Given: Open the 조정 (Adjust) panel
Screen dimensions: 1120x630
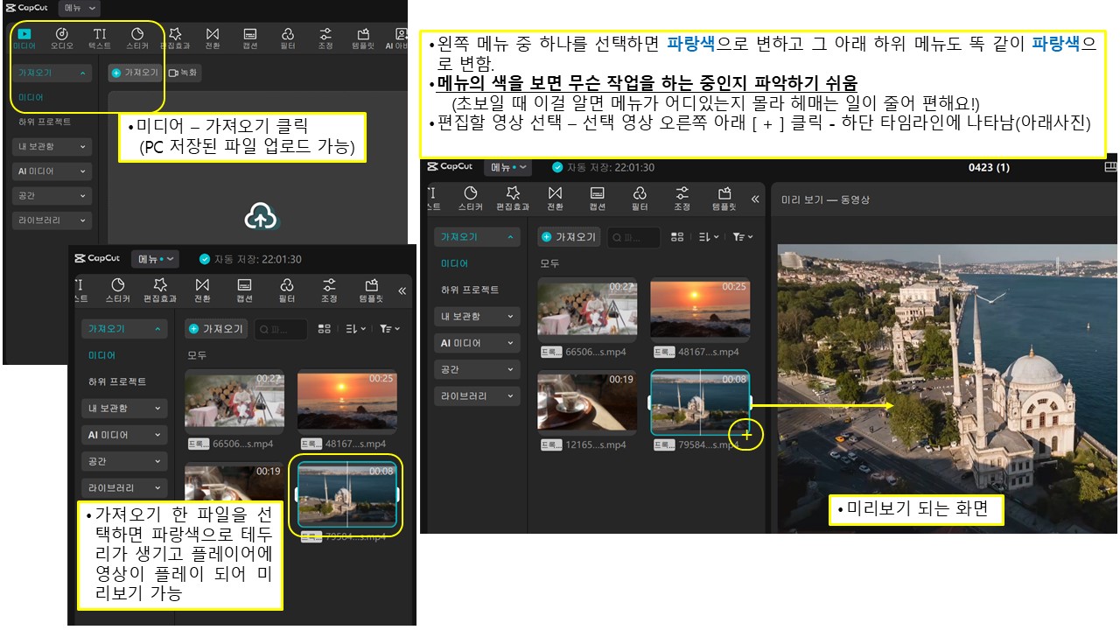Looking at the screenshot, I should [326, 35].
